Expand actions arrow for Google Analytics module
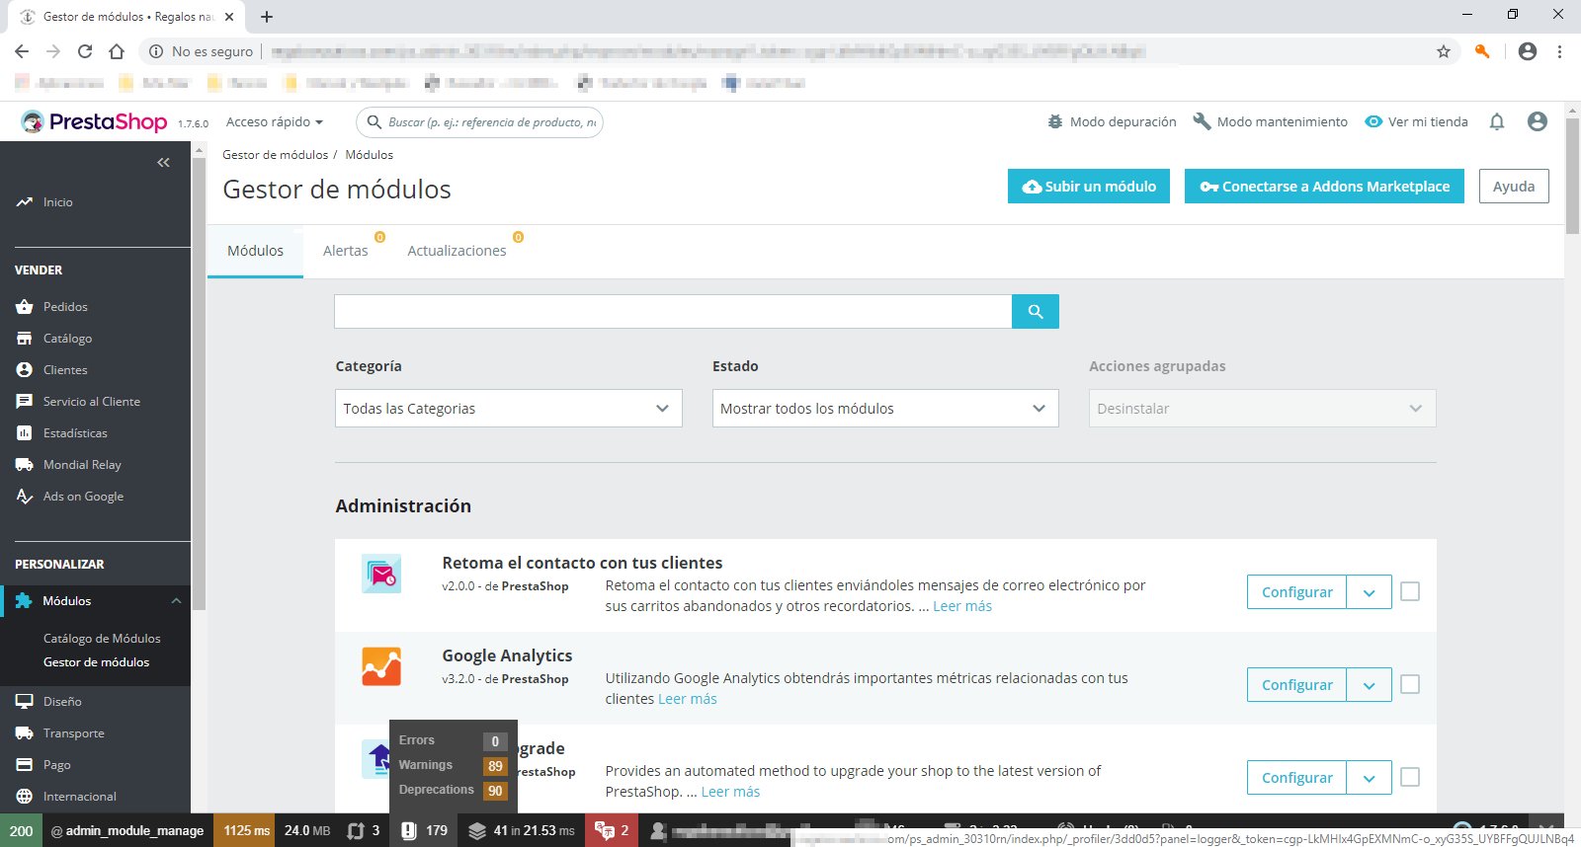Screen dimensions: 1581x847 click(1370, 685)
